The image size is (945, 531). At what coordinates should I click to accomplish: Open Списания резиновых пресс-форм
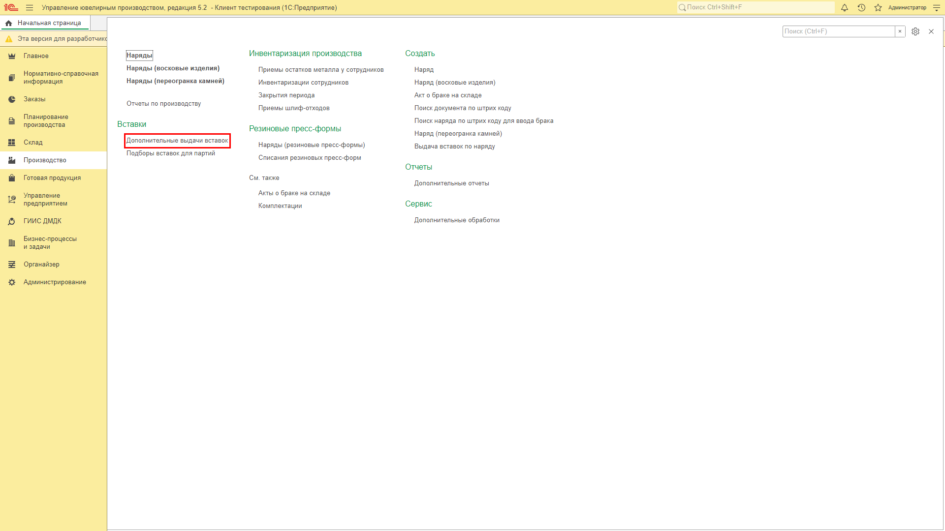pos(310,158)
